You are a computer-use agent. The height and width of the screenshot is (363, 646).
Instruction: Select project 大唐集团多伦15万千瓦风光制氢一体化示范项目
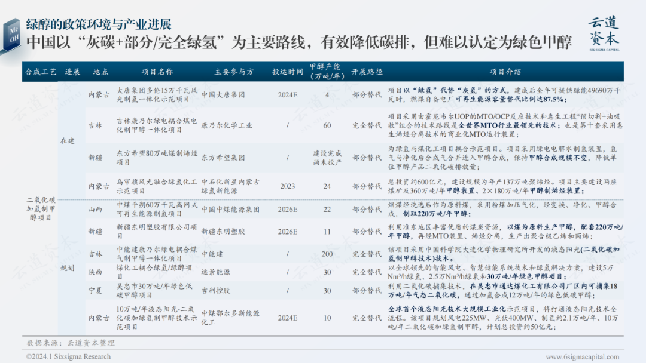(157, 94)
